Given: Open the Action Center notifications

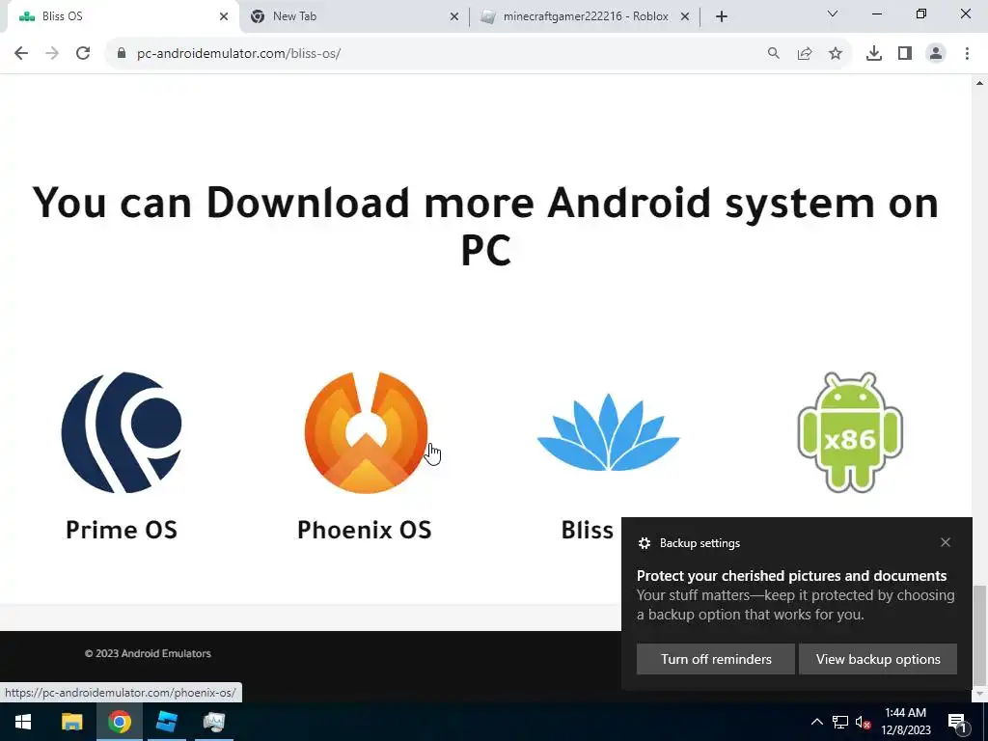Looking at the screenshot, I should pos(956,722).
